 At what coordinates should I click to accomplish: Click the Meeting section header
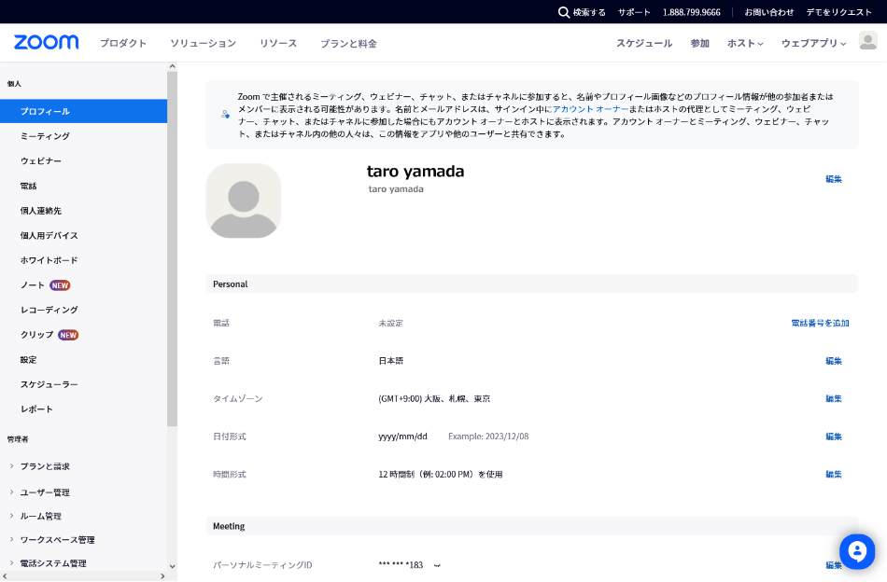pos(532,526)
